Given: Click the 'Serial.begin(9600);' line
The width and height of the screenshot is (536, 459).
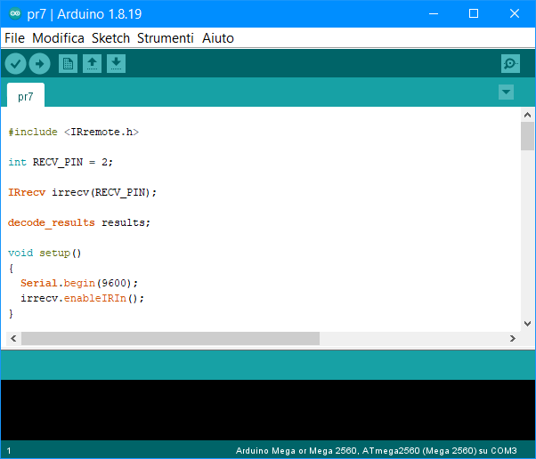Looking at the screenshot, I should (x=79, y=283).
